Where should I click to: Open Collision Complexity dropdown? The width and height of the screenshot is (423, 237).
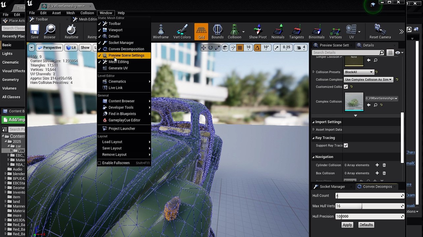coord(368,80)
